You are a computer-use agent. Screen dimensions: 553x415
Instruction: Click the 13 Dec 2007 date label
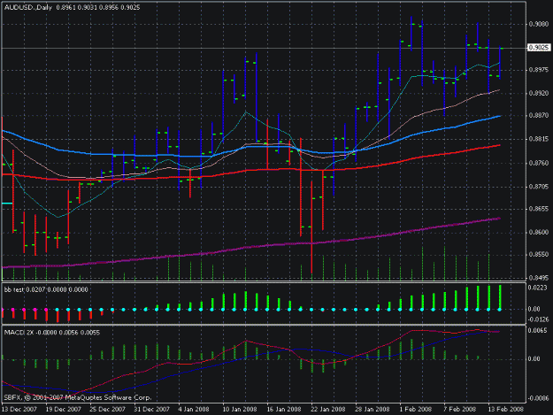19,410
